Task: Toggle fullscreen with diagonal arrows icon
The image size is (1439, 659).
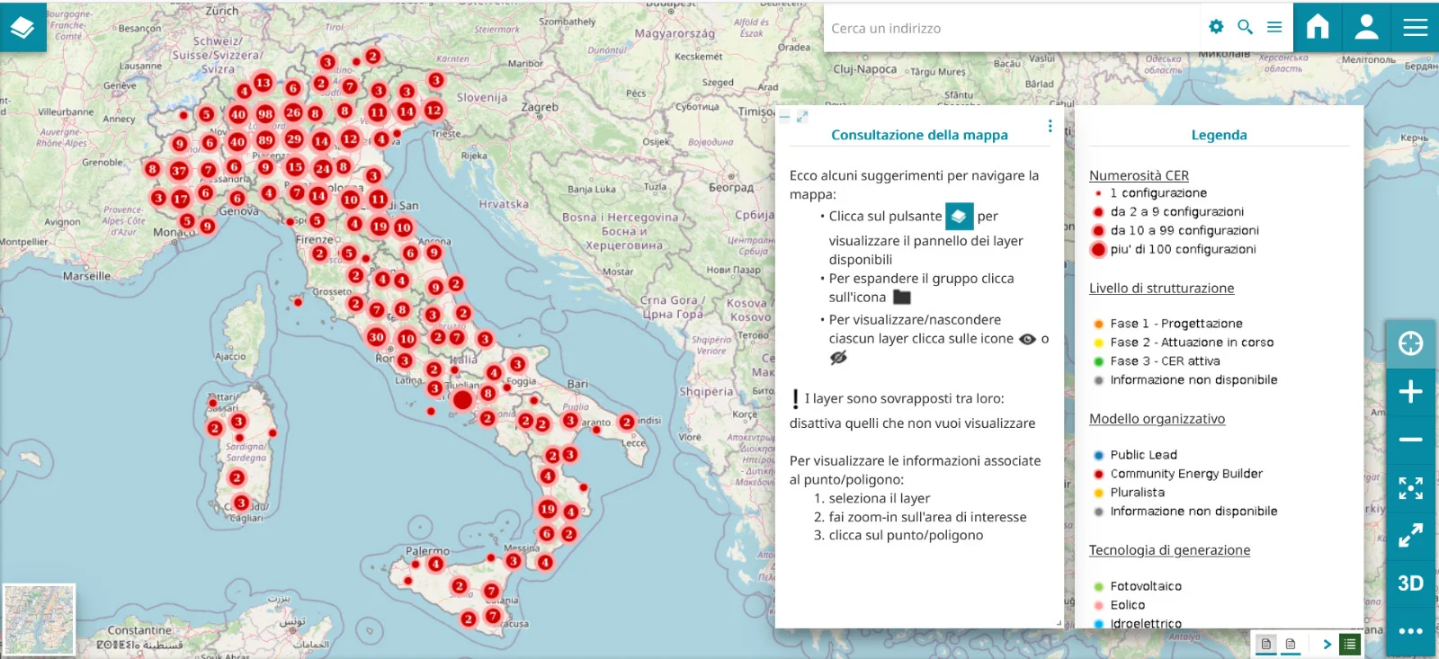Action: pyautogui.click(x=1410, y=536)
